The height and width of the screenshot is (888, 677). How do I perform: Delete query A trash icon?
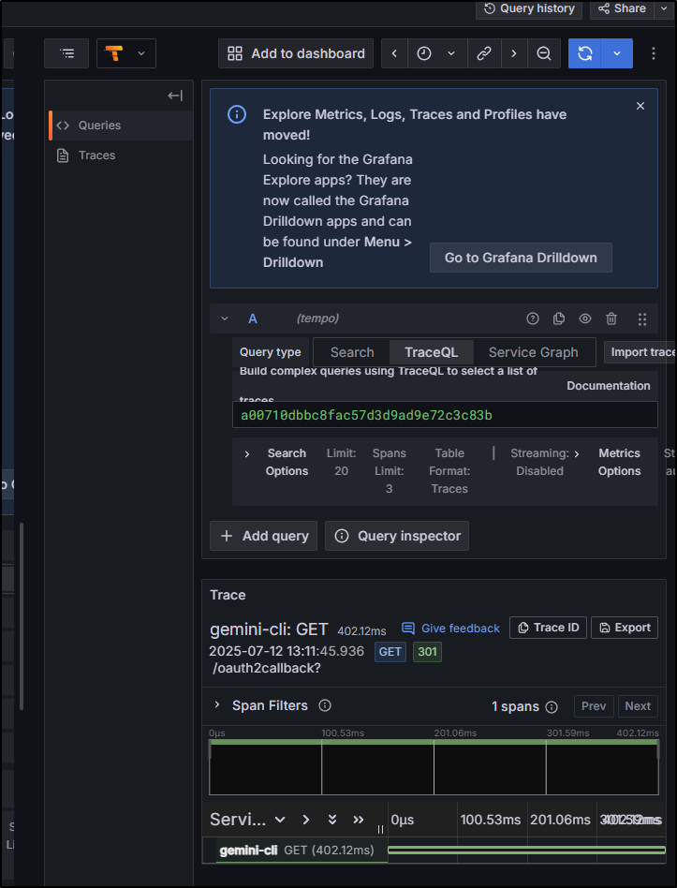point(611,318)
